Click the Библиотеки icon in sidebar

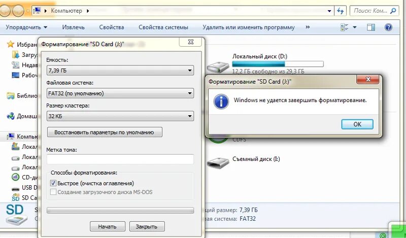point(10,95)
